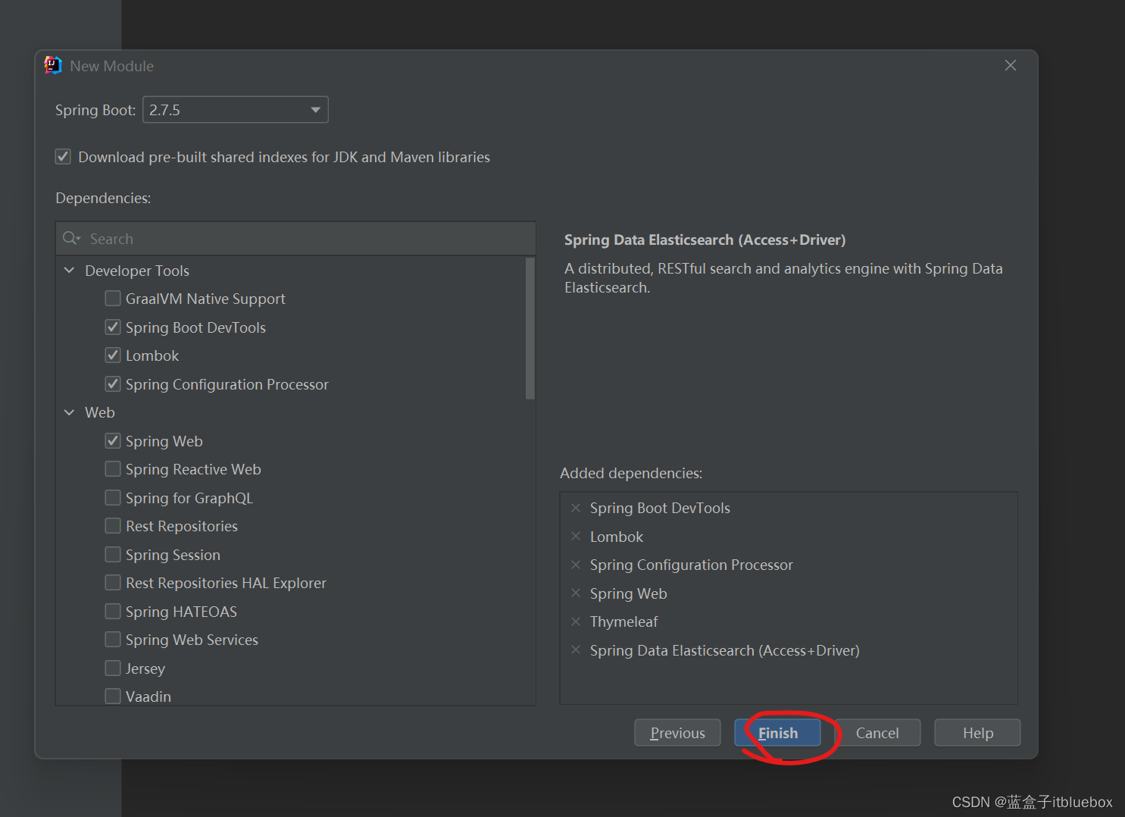
Task: Select the Web tree group label
Action: tap(100, 412)
